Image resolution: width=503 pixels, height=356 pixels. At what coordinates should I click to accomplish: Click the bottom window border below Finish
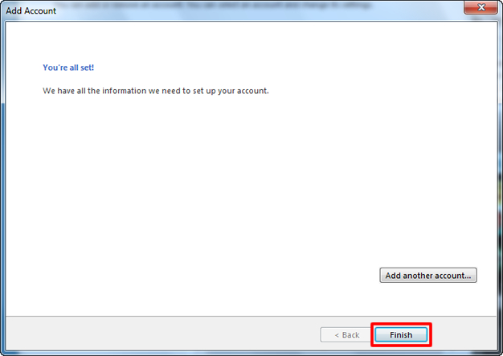coord(401,353)
